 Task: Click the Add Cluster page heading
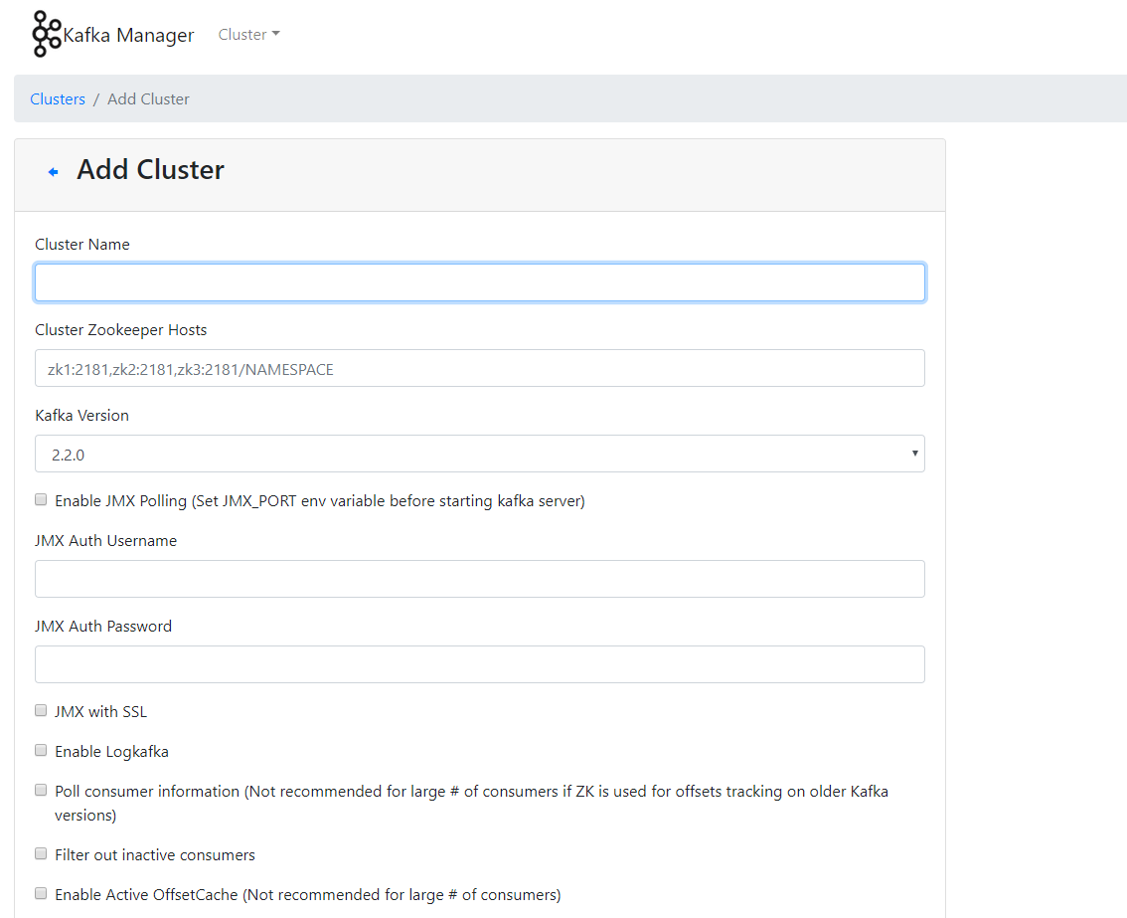click(150, 170)
